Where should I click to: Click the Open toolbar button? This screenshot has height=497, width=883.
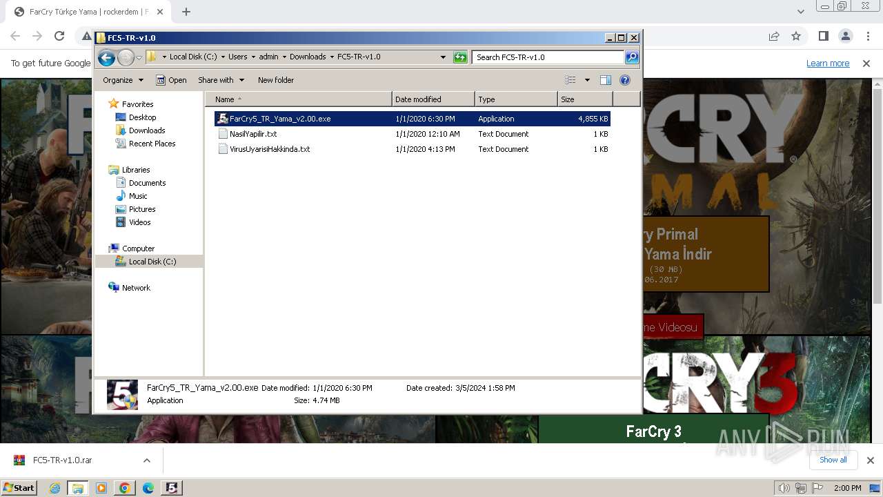click(171, 80)
